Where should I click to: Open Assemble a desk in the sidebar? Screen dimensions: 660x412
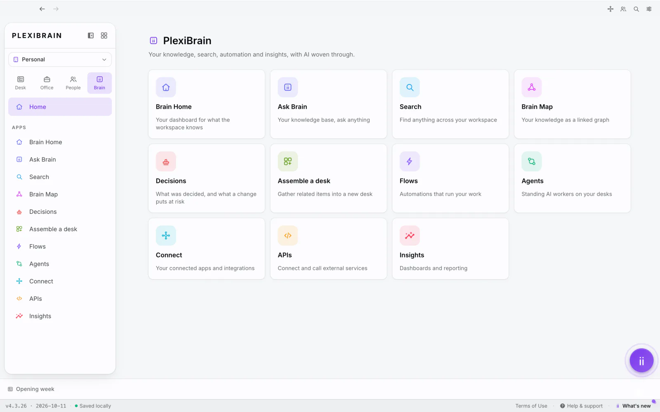(x=60, y=229)
